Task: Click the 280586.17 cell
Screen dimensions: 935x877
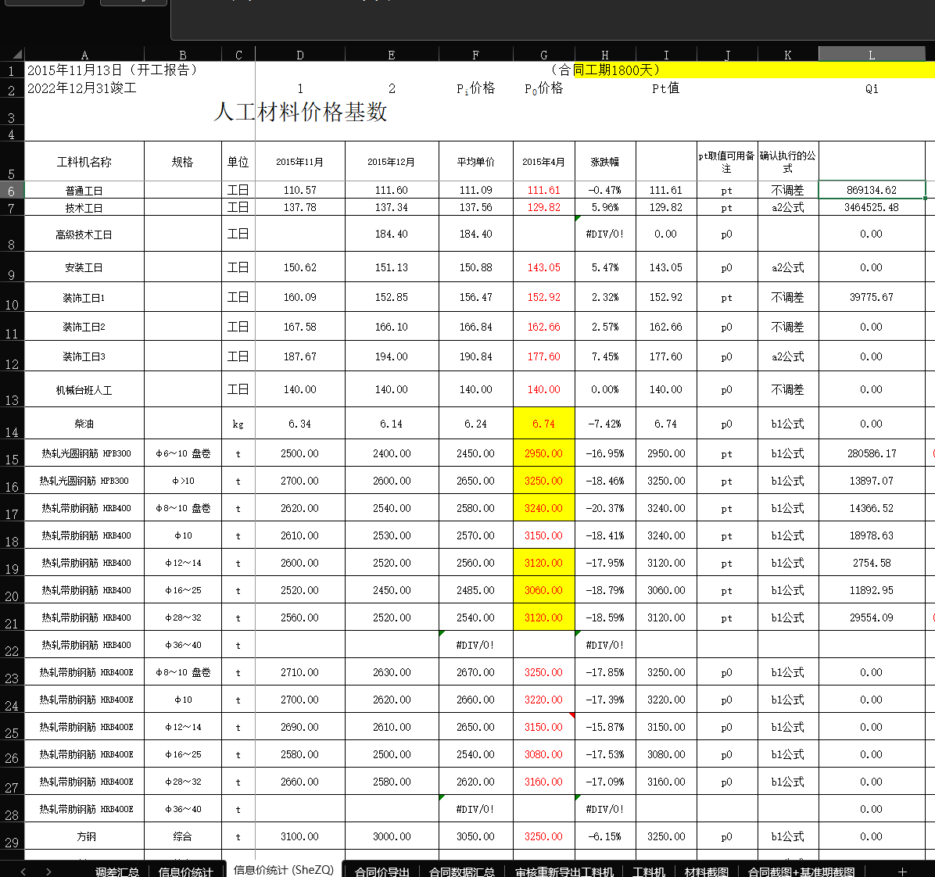Action: [872, 453]
